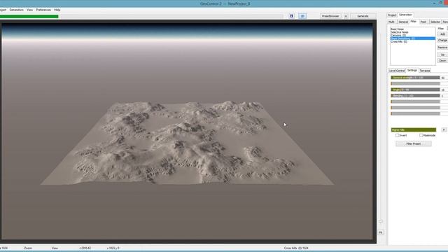Switch to the Terraces tab
This screenshot has height=252, width=448.
click(425, 71)
